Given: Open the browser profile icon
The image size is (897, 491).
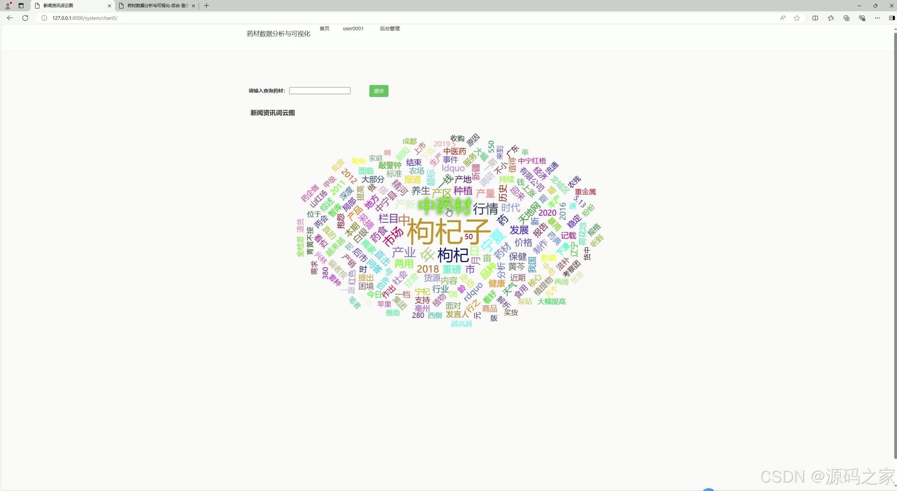Looking at the screenshot, I should click(8, 5).
